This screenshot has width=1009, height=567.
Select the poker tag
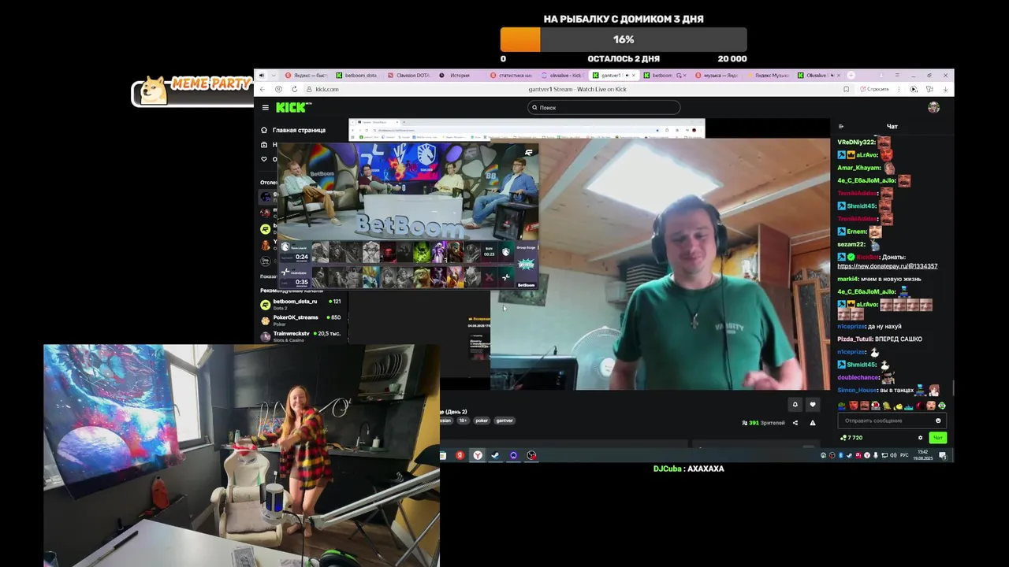pyautogui.click(x=482, y=421)
